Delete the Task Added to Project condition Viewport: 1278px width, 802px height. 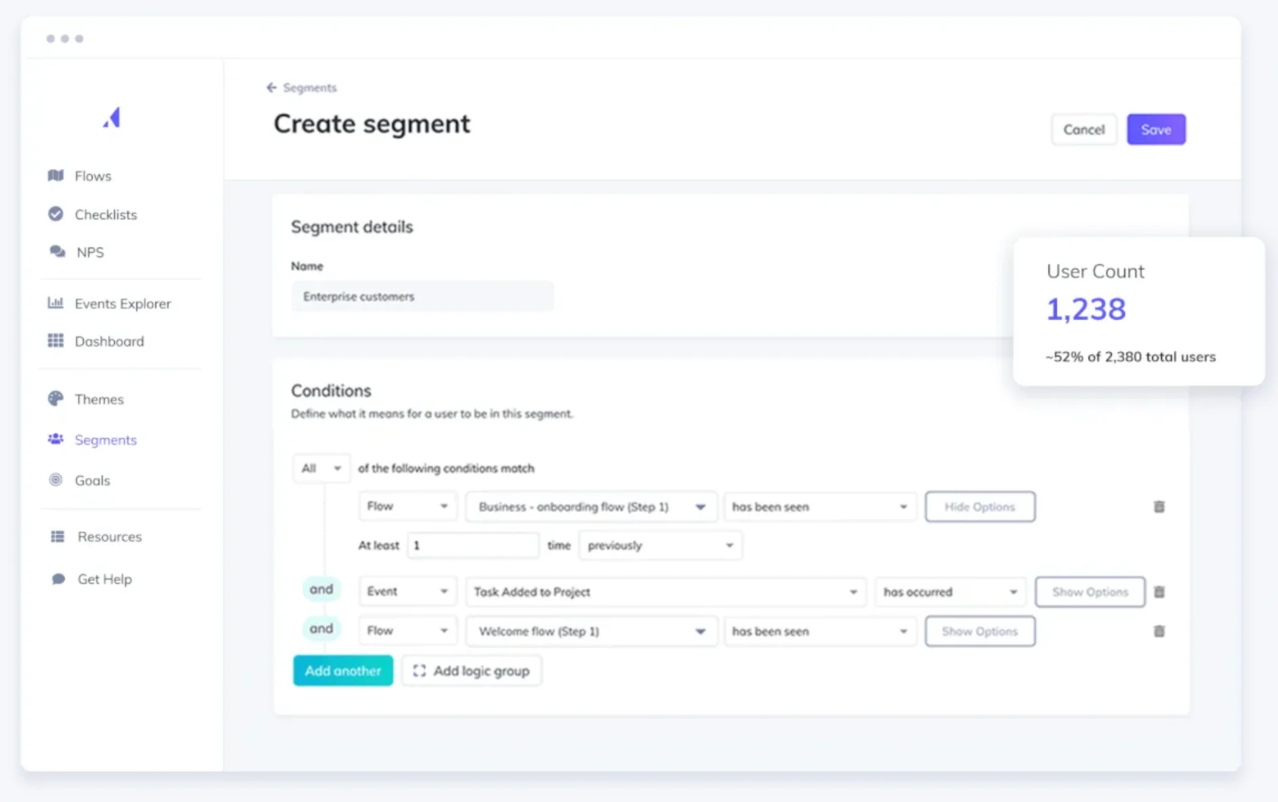pyautogui.click(x=1159, y=592)
